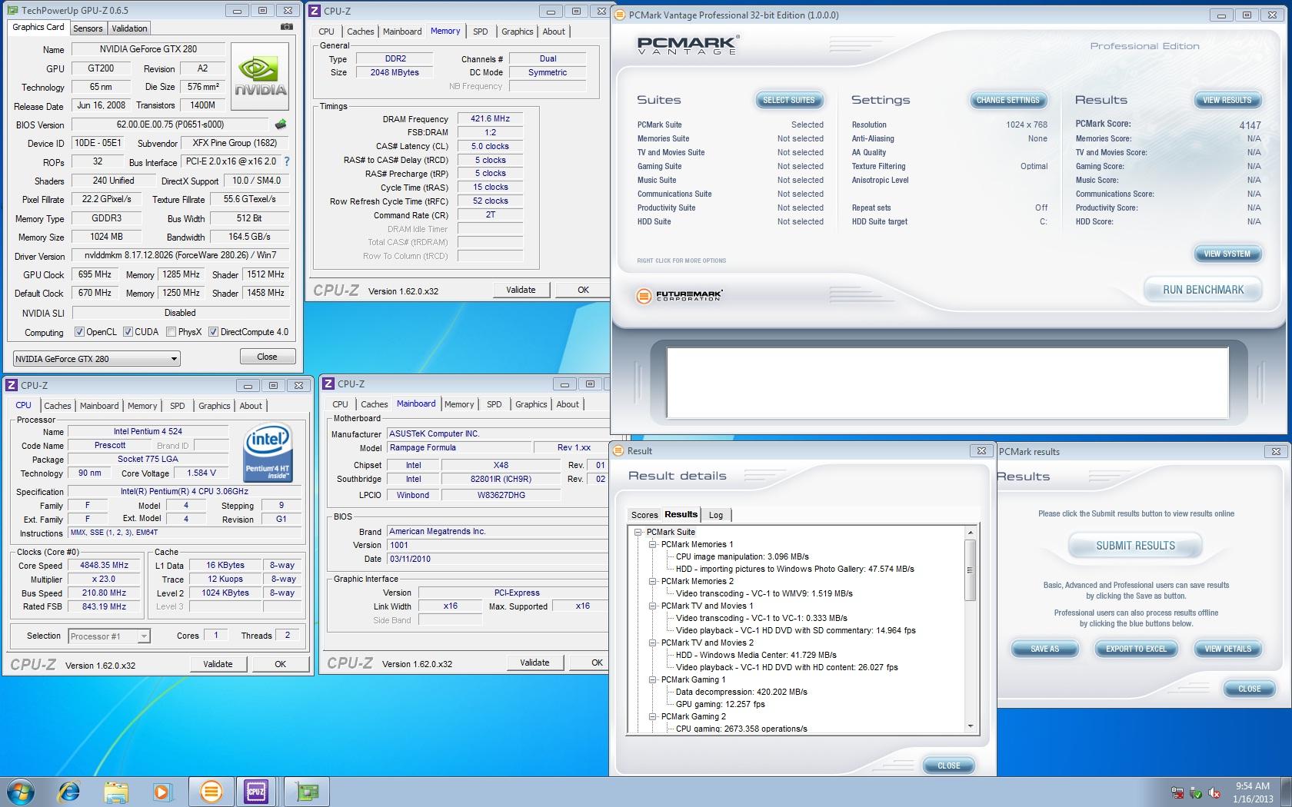
Task: Click the GPU-Z screenshot camera icon
Action: coord(286,27)
